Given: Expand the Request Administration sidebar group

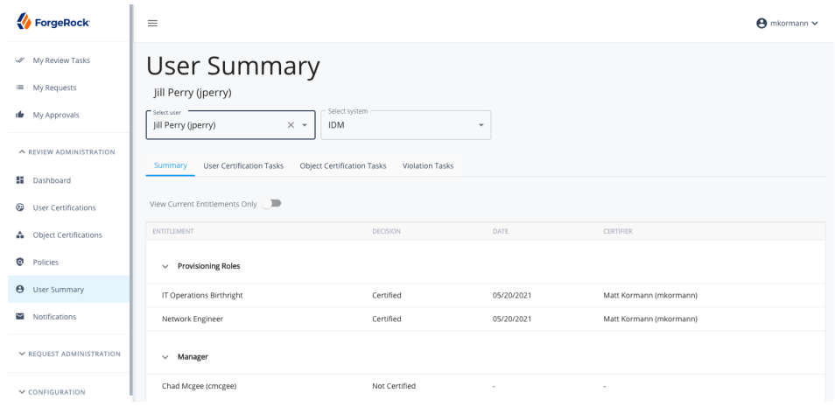Looking at the screenshot, I should pyautogui.click(x=68, y=354).
